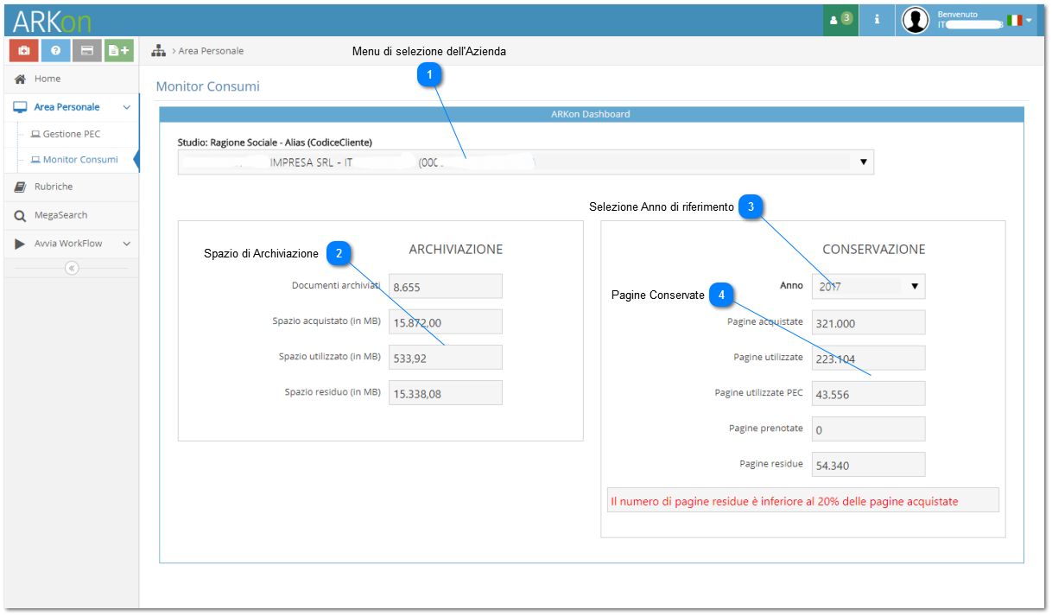Click the Documenti archiviati field 8.655
This screenshot has height=616, width=1052.
point(445,287)
